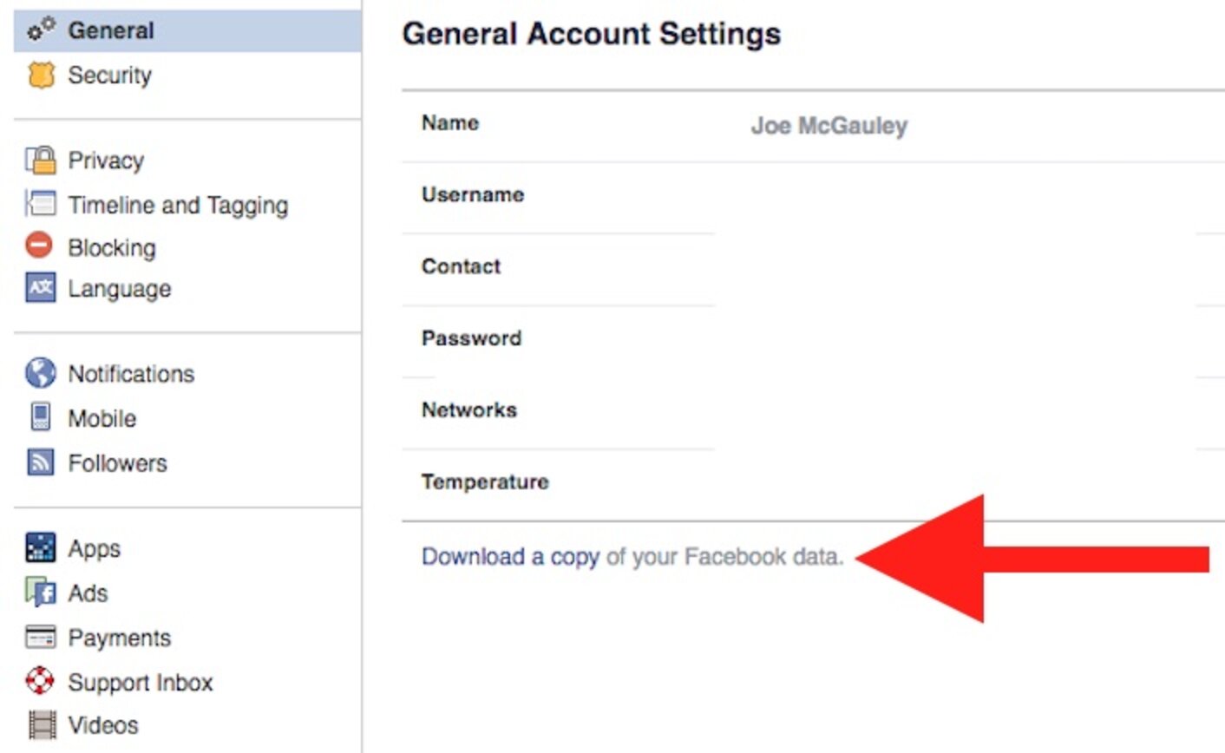Click the Username settings row
This screenshot has height=753, width=1225.
point(473,195)
